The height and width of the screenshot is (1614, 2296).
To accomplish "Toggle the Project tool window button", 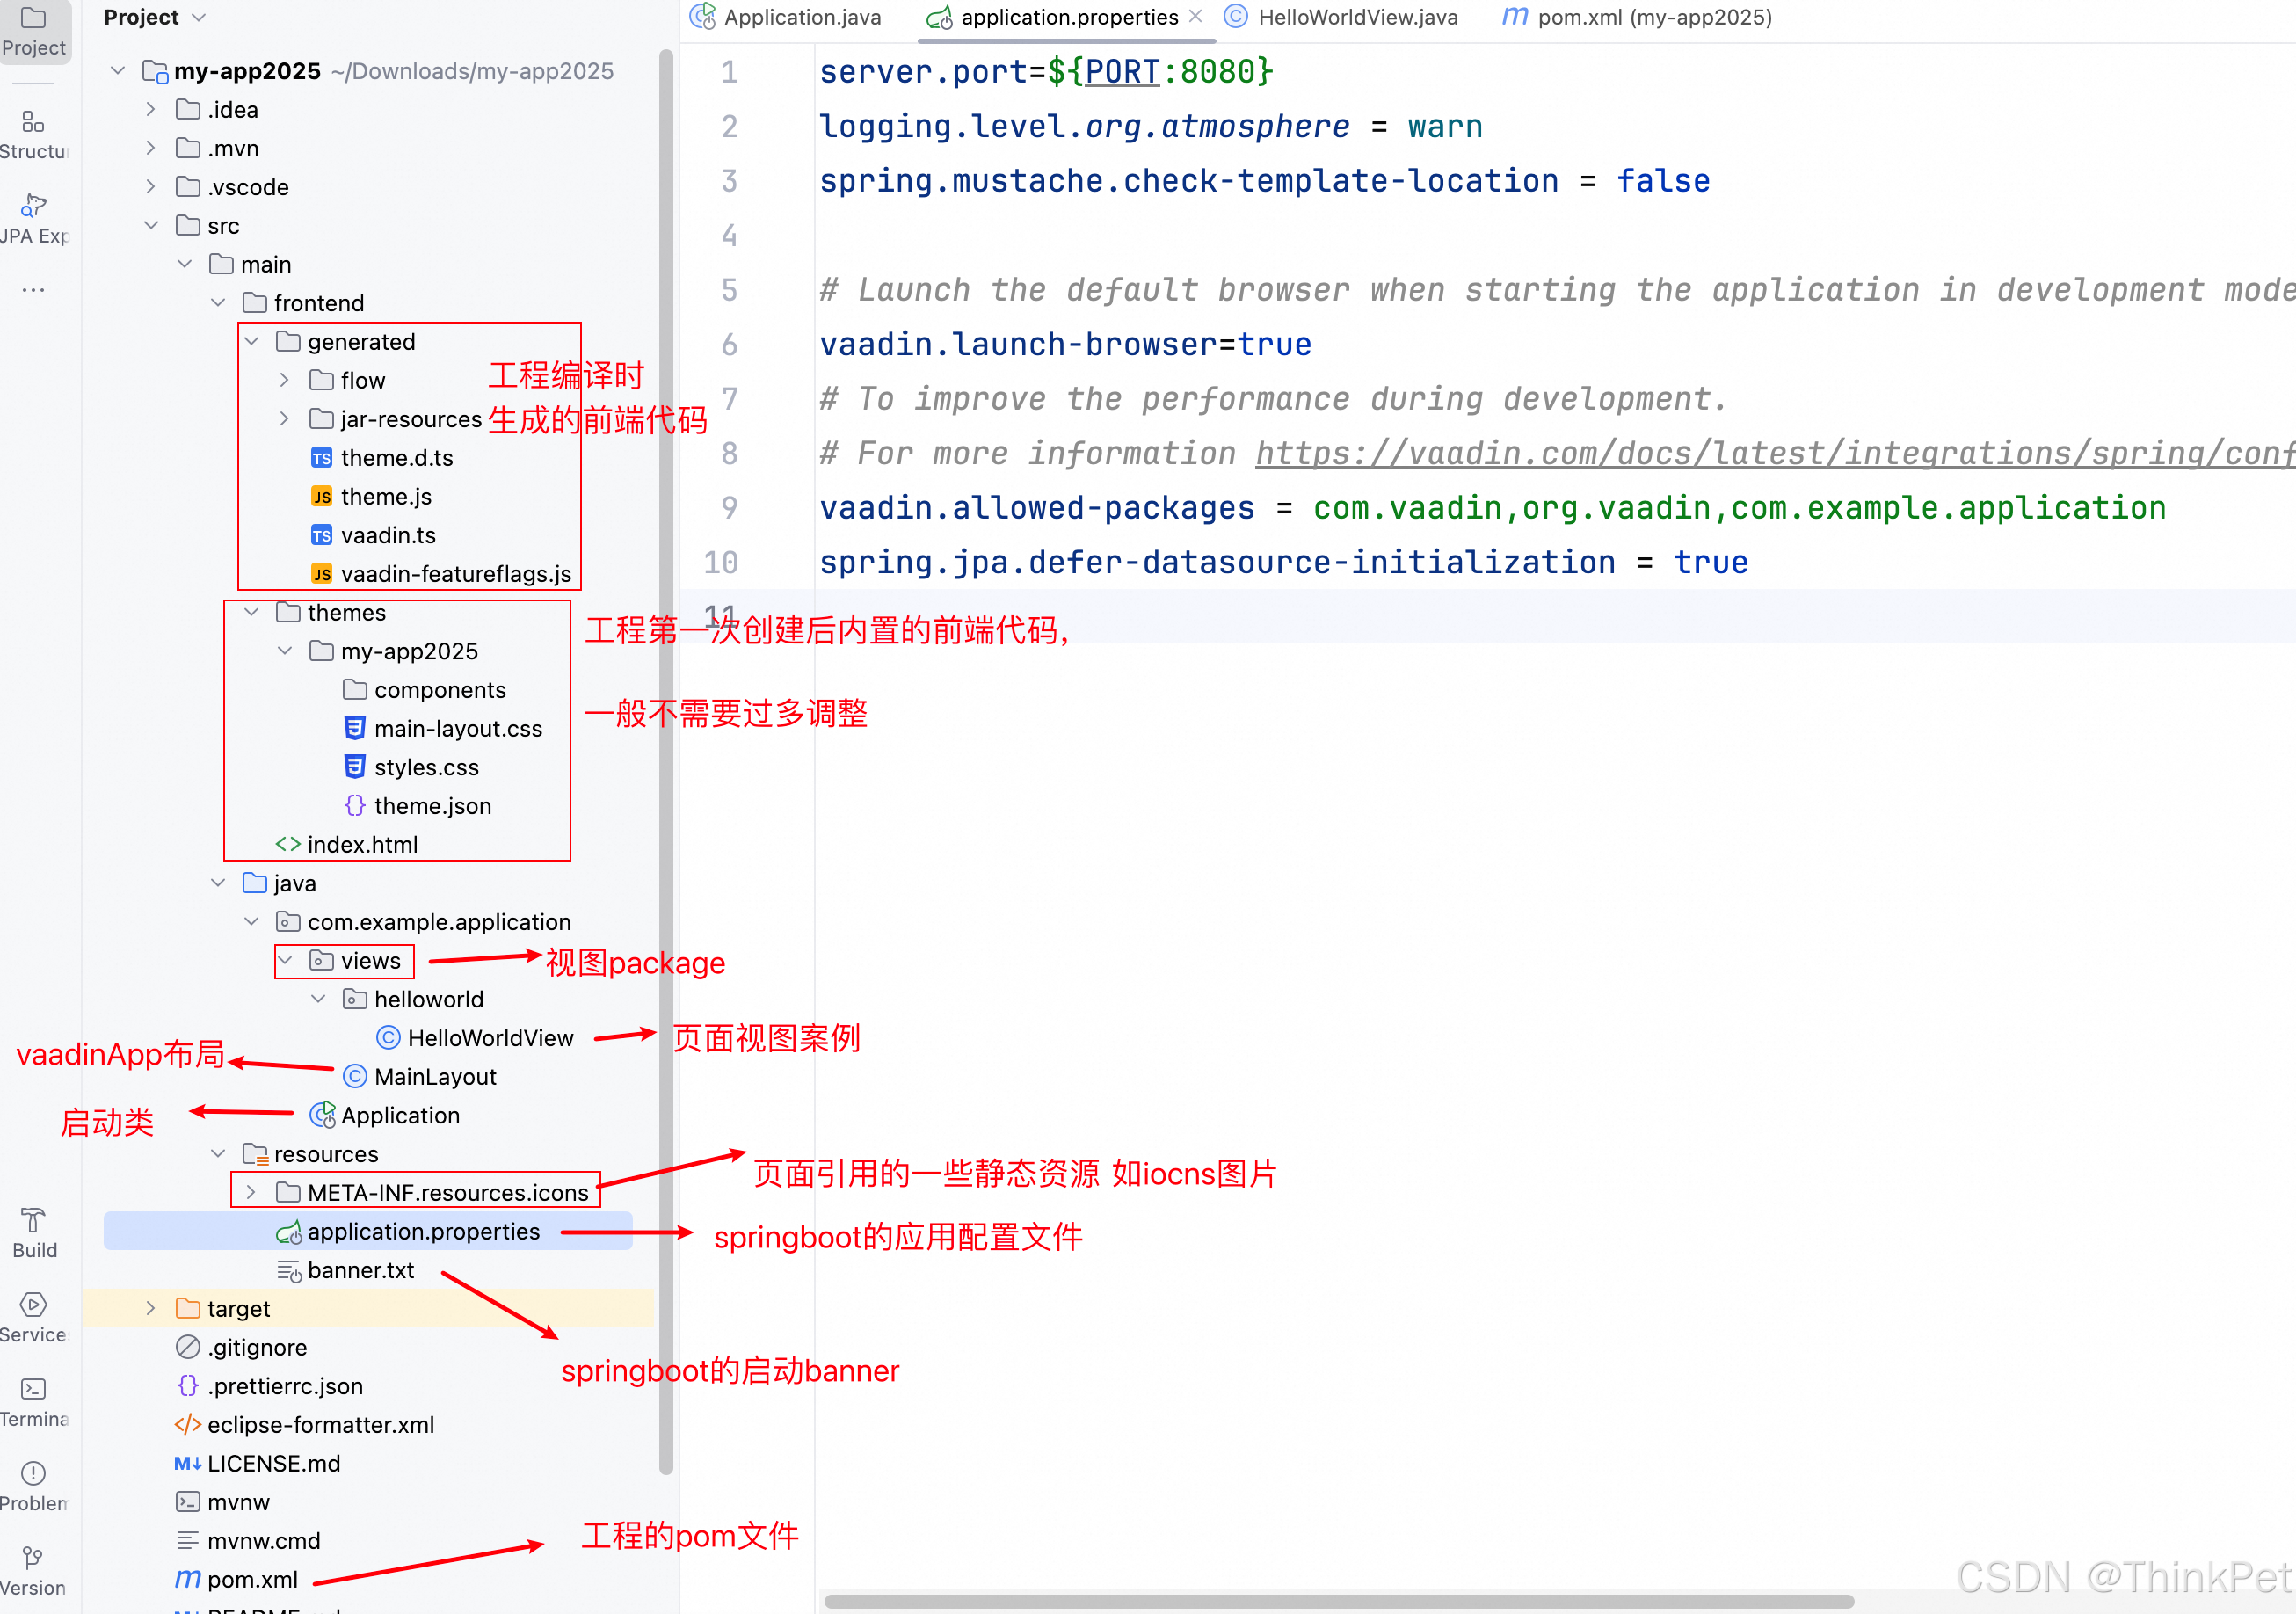I will [33, 30].
